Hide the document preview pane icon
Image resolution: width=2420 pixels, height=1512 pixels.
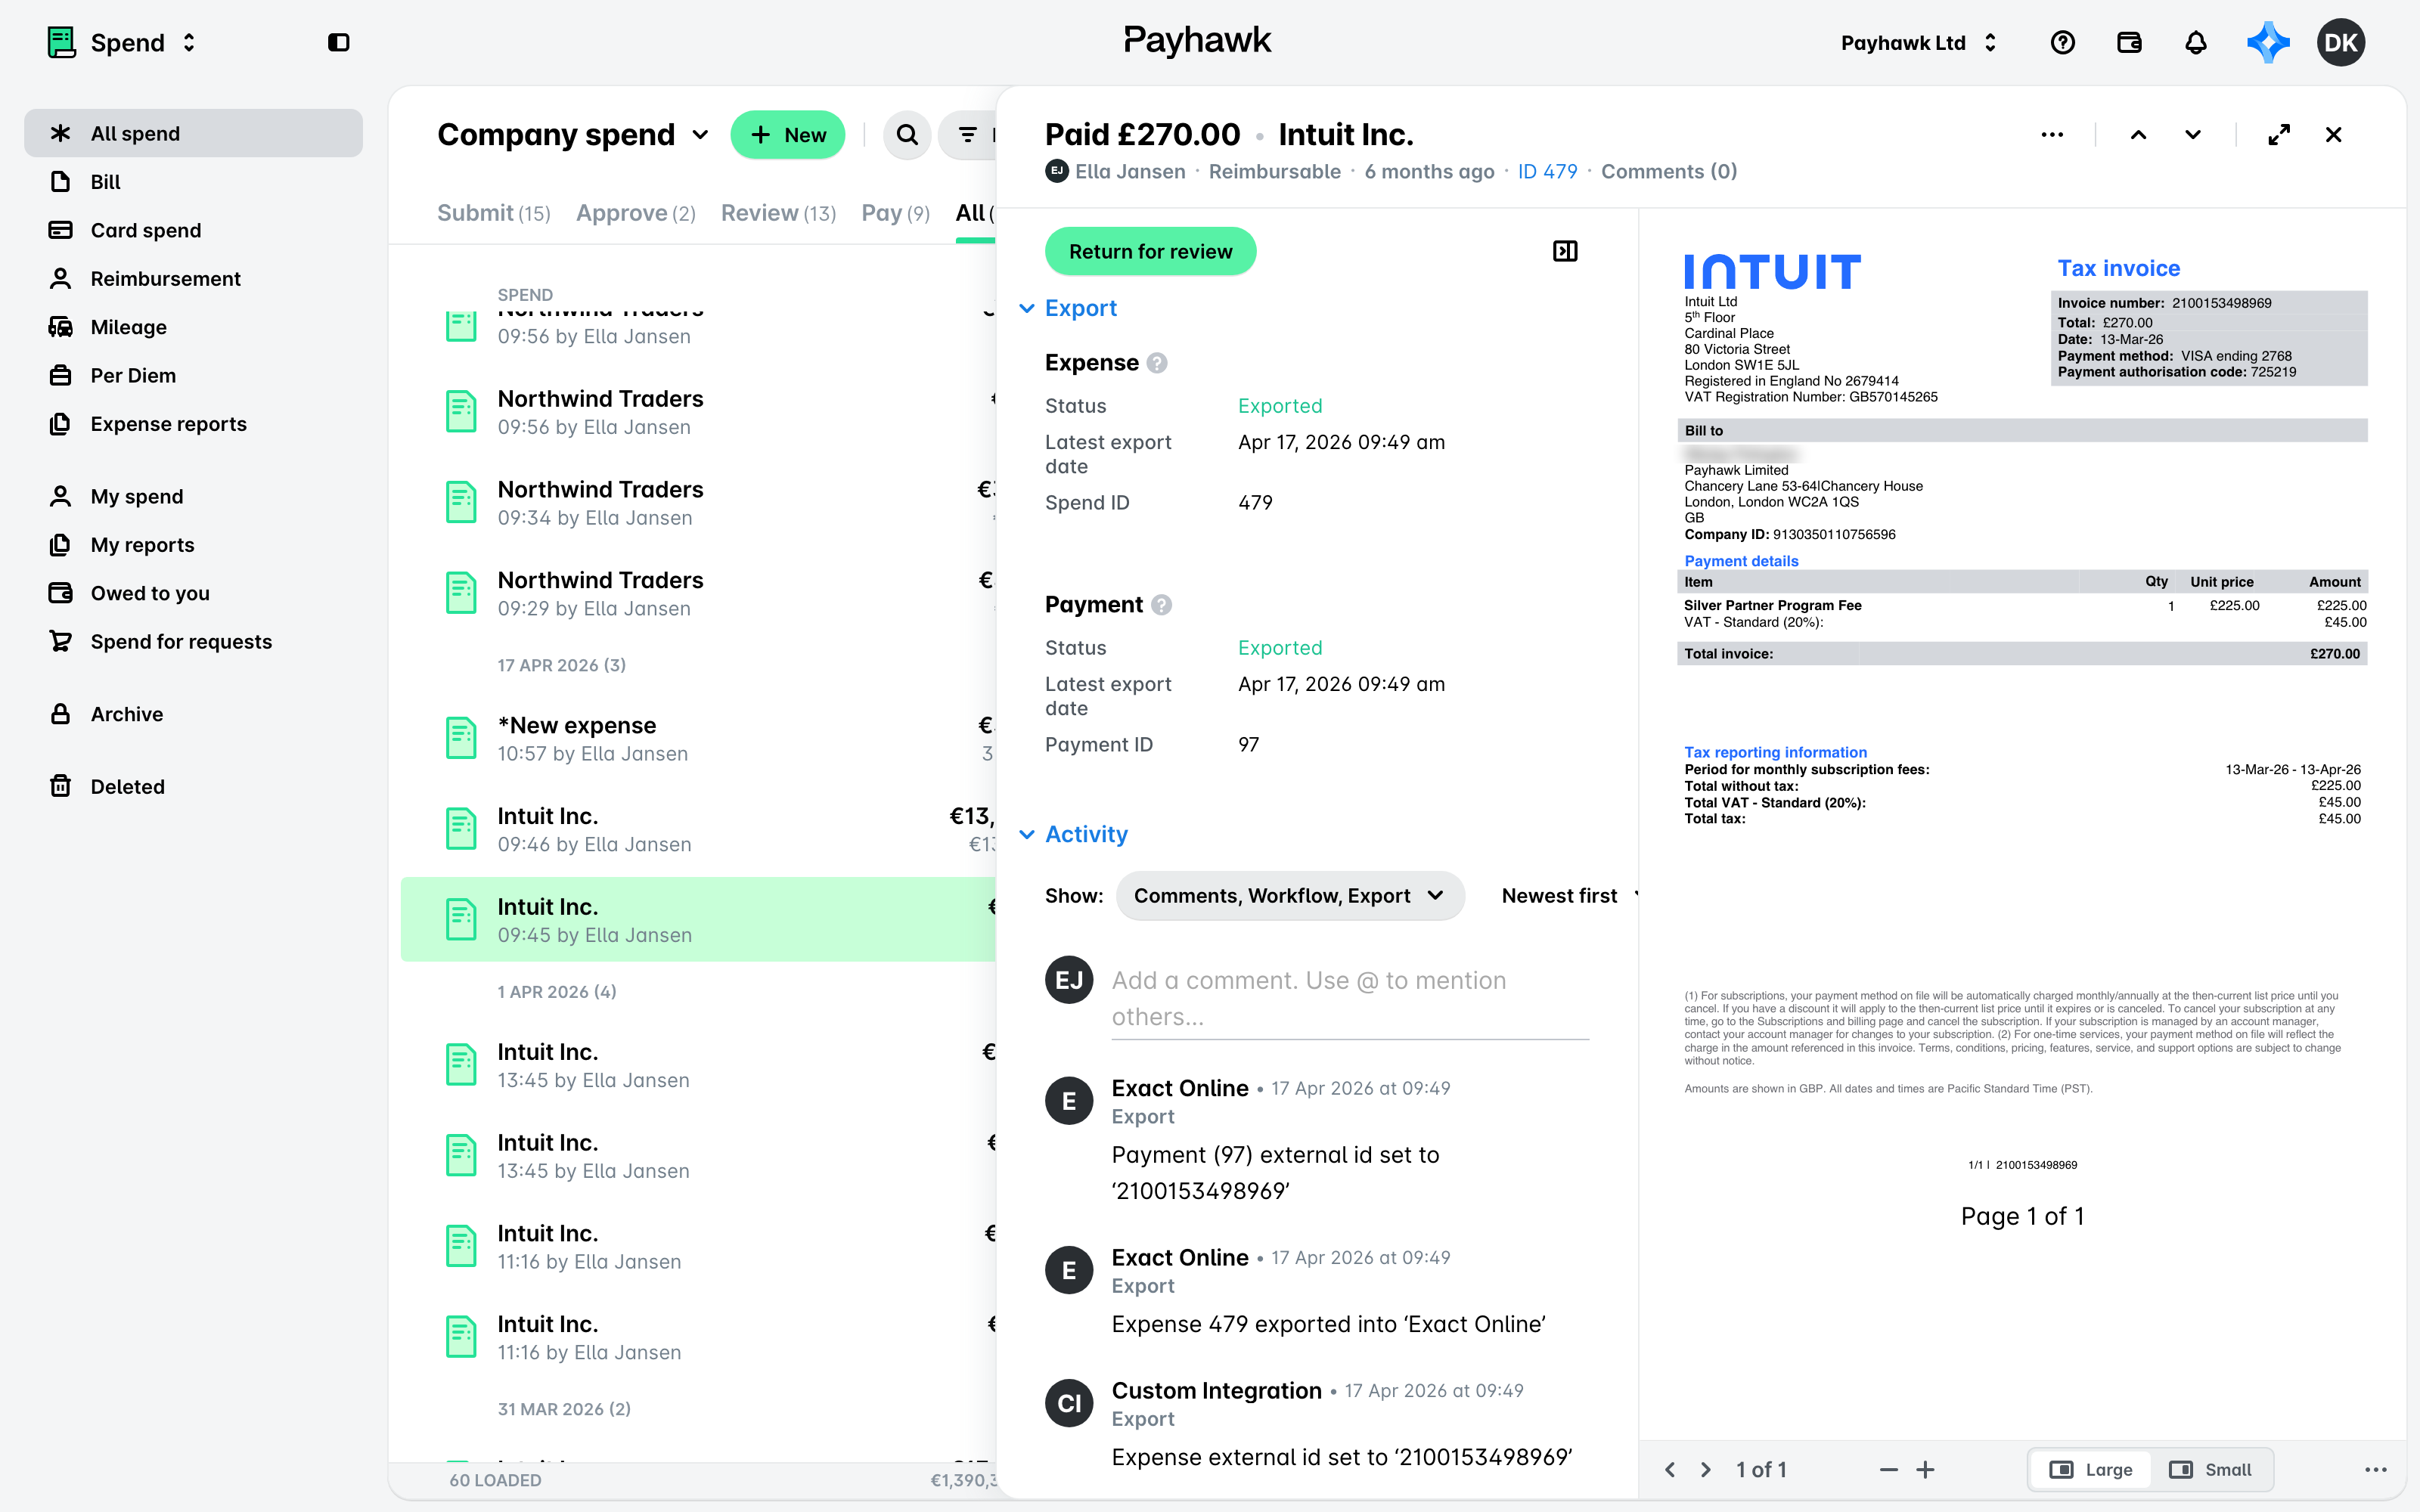1565,251
